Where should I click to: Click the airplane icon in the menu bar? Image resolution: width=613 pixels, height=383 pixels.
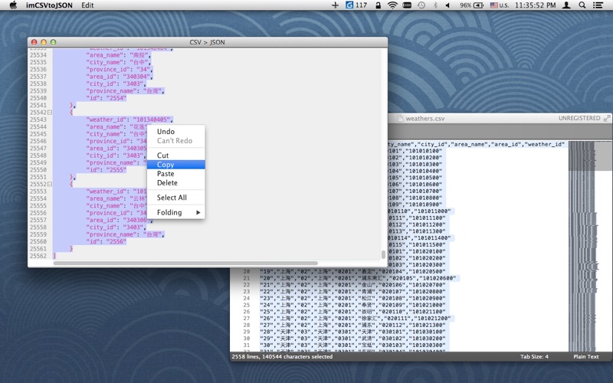click(x=335, y=5)
